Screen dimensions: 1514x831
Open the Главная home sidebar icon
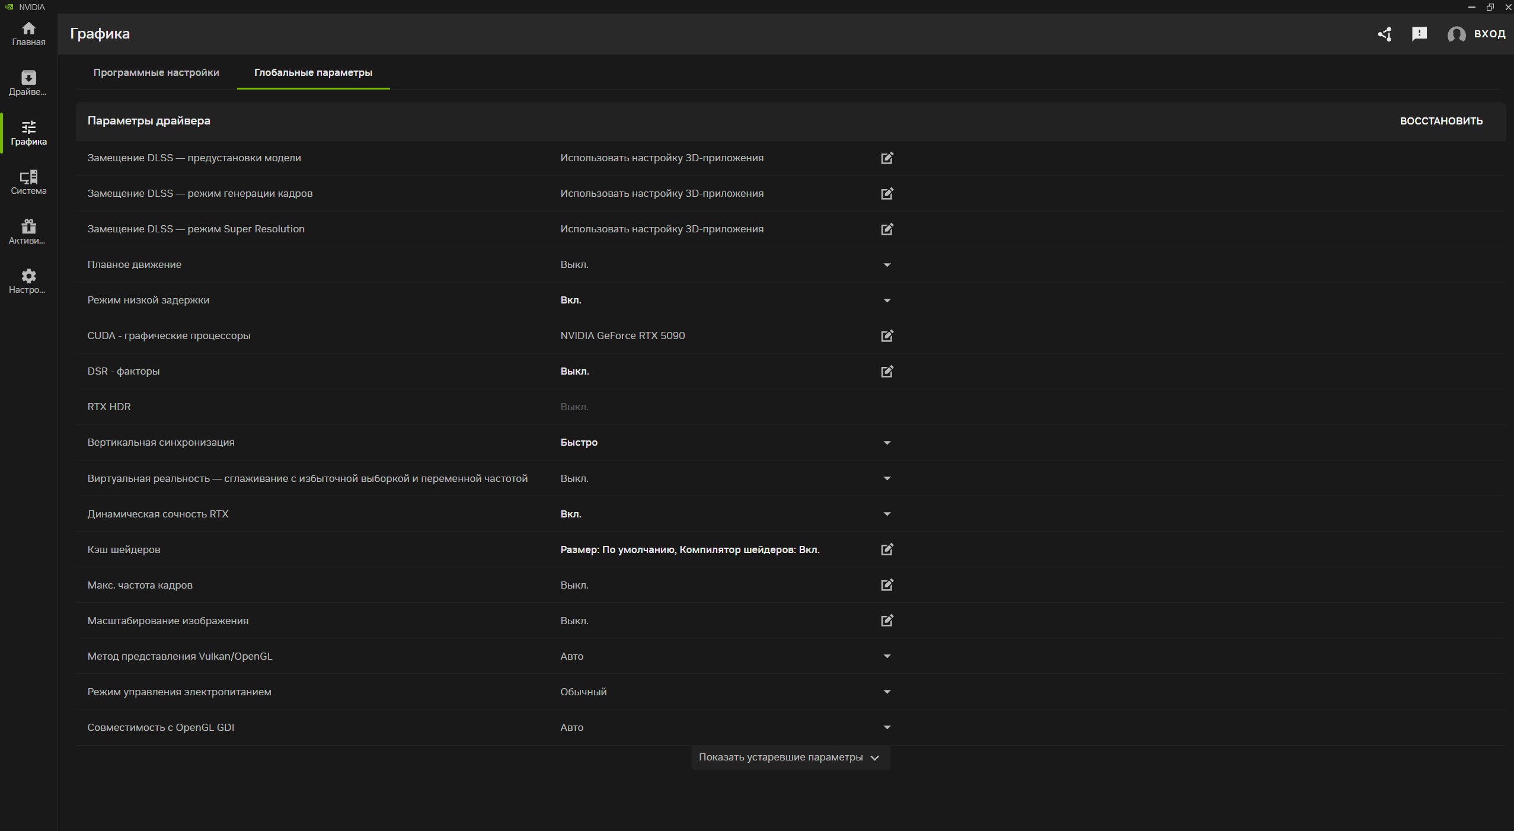(x=28, y=34)
